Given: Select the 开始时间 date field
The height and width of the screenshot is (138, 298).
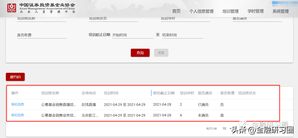Looking at the screenshot, I should click(x=133, y=35).
